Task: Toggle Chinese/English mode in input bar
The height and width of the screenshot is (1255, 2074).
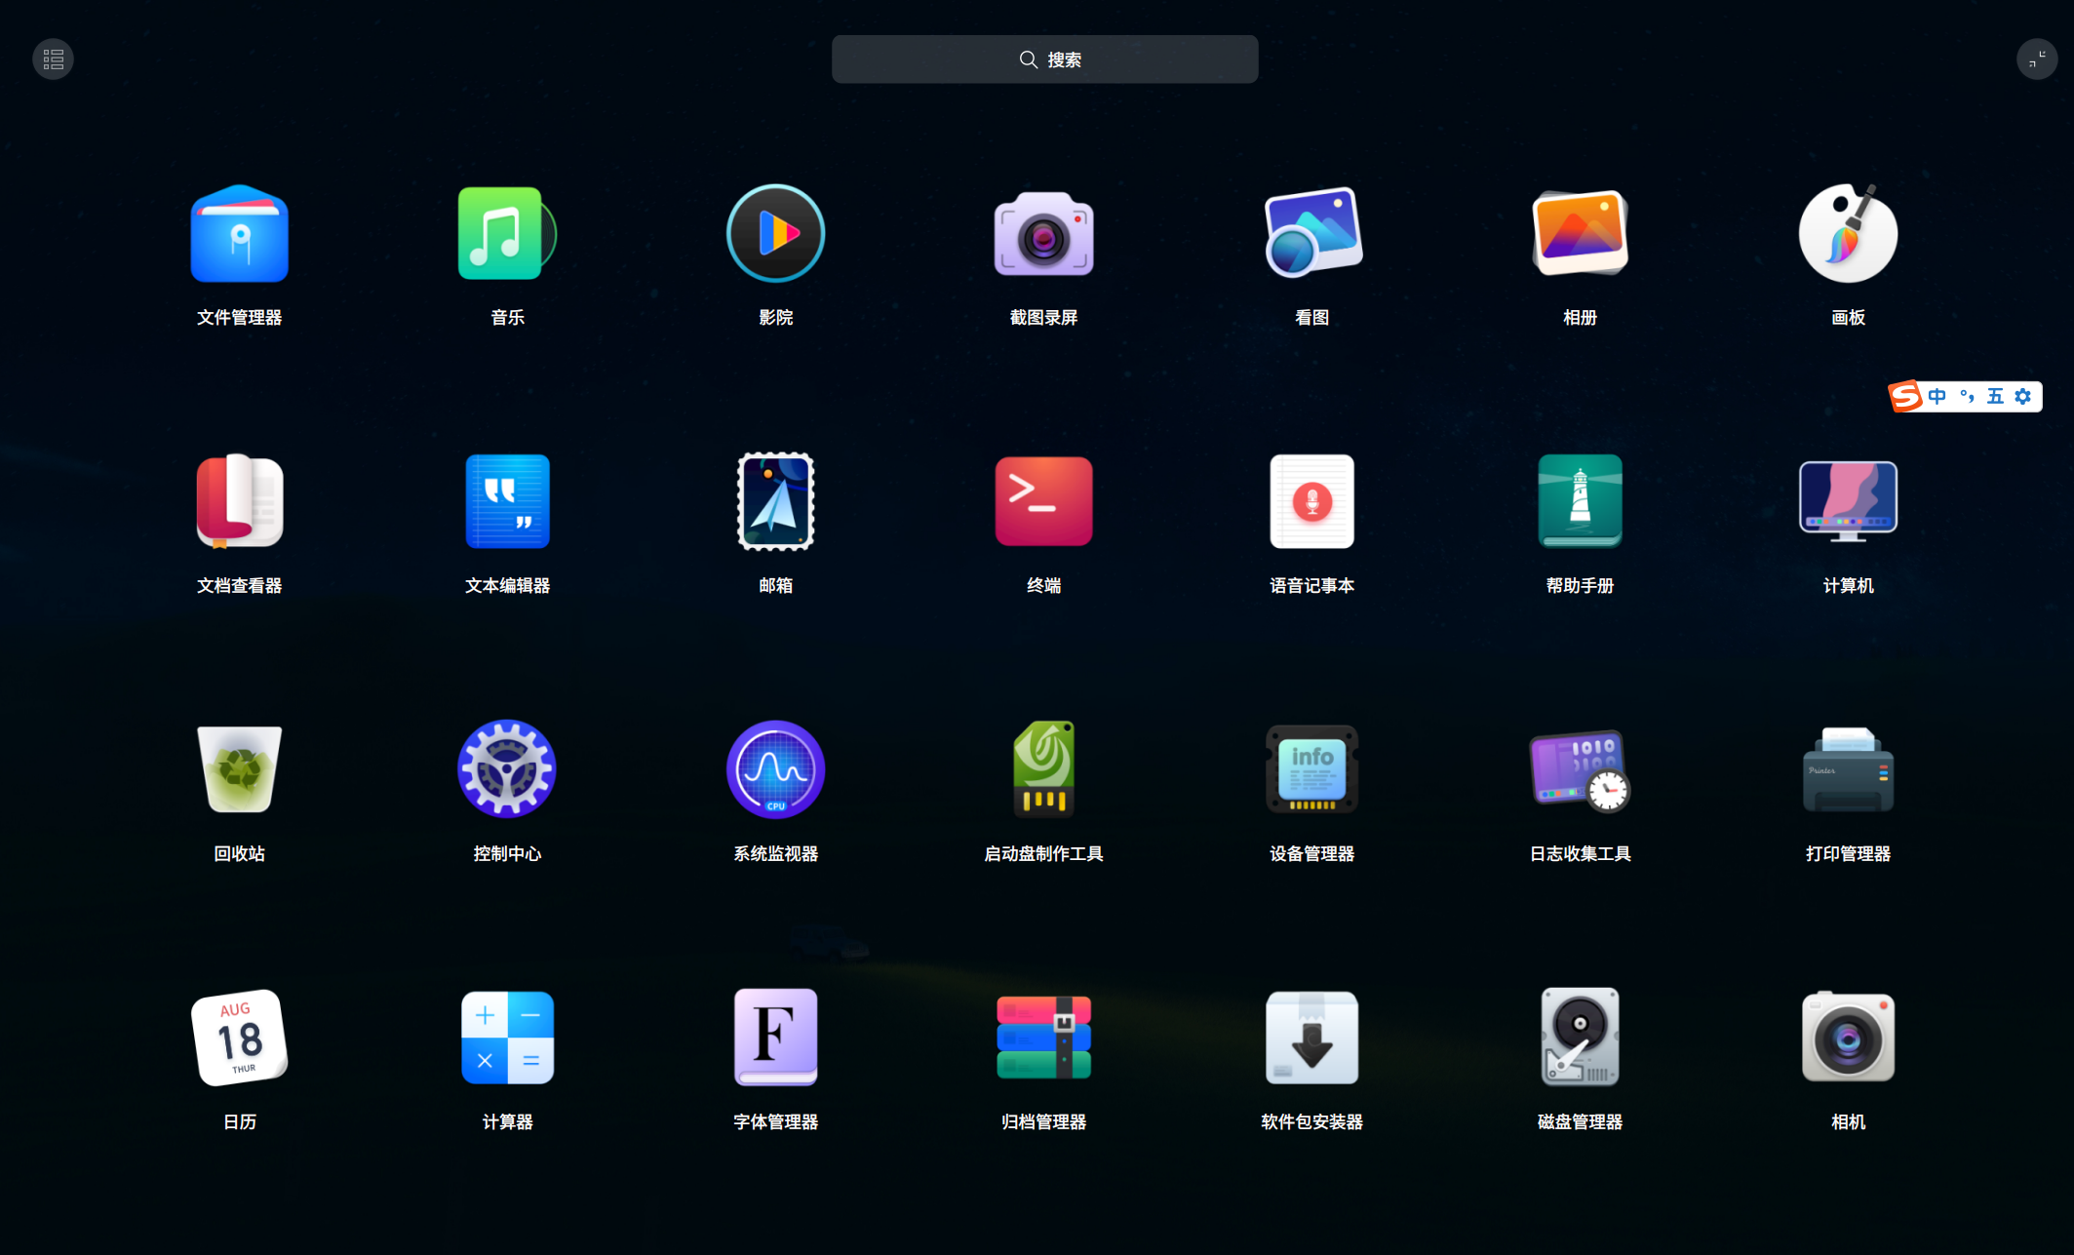Action: pos(1937,396)
